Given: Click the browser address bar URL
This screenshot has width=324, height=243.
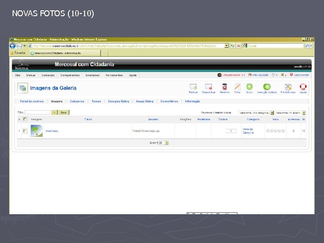Looking at the screenshot, I should [x=126, y=45].
